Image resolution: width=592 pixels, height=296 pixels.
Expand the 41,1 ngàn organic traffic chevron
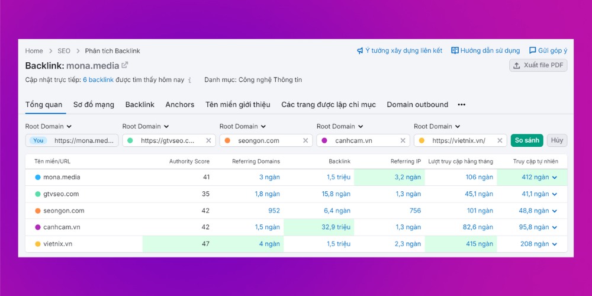[x=555, y=194]
